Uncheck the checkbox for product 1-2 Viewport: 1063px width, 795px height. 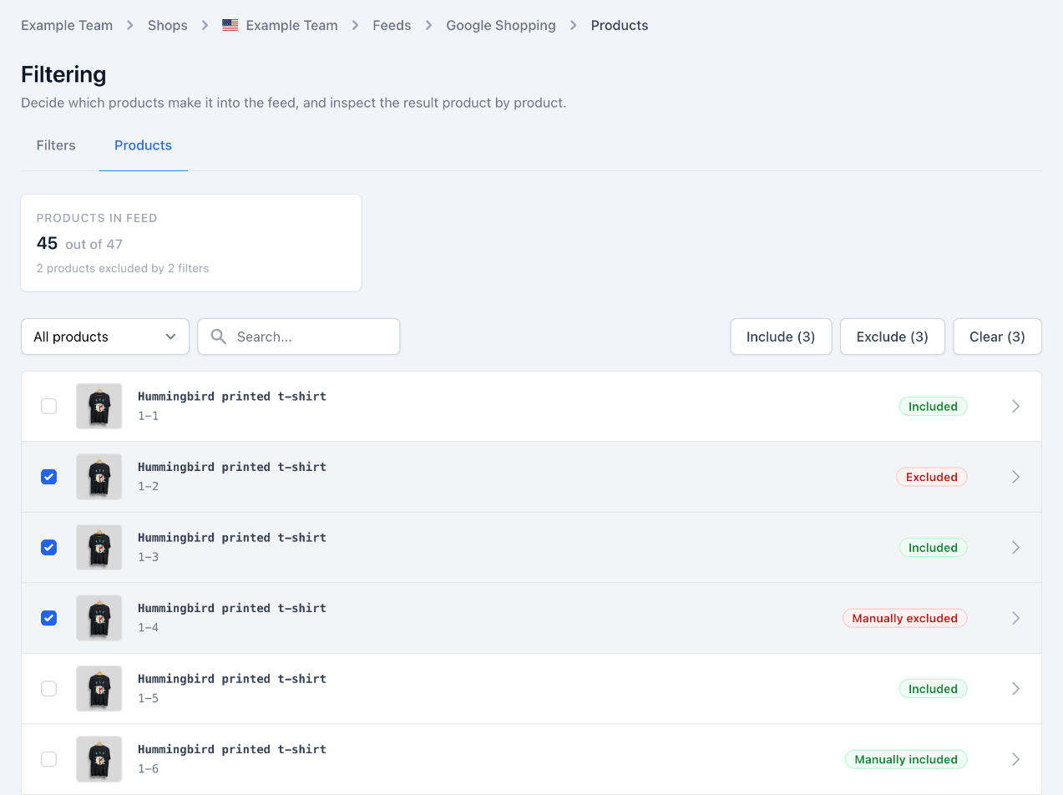[49, 477]
